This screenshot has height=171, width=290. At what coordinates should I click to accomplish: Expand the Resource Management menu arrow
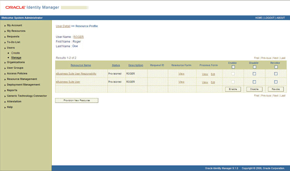click(5, 80)
